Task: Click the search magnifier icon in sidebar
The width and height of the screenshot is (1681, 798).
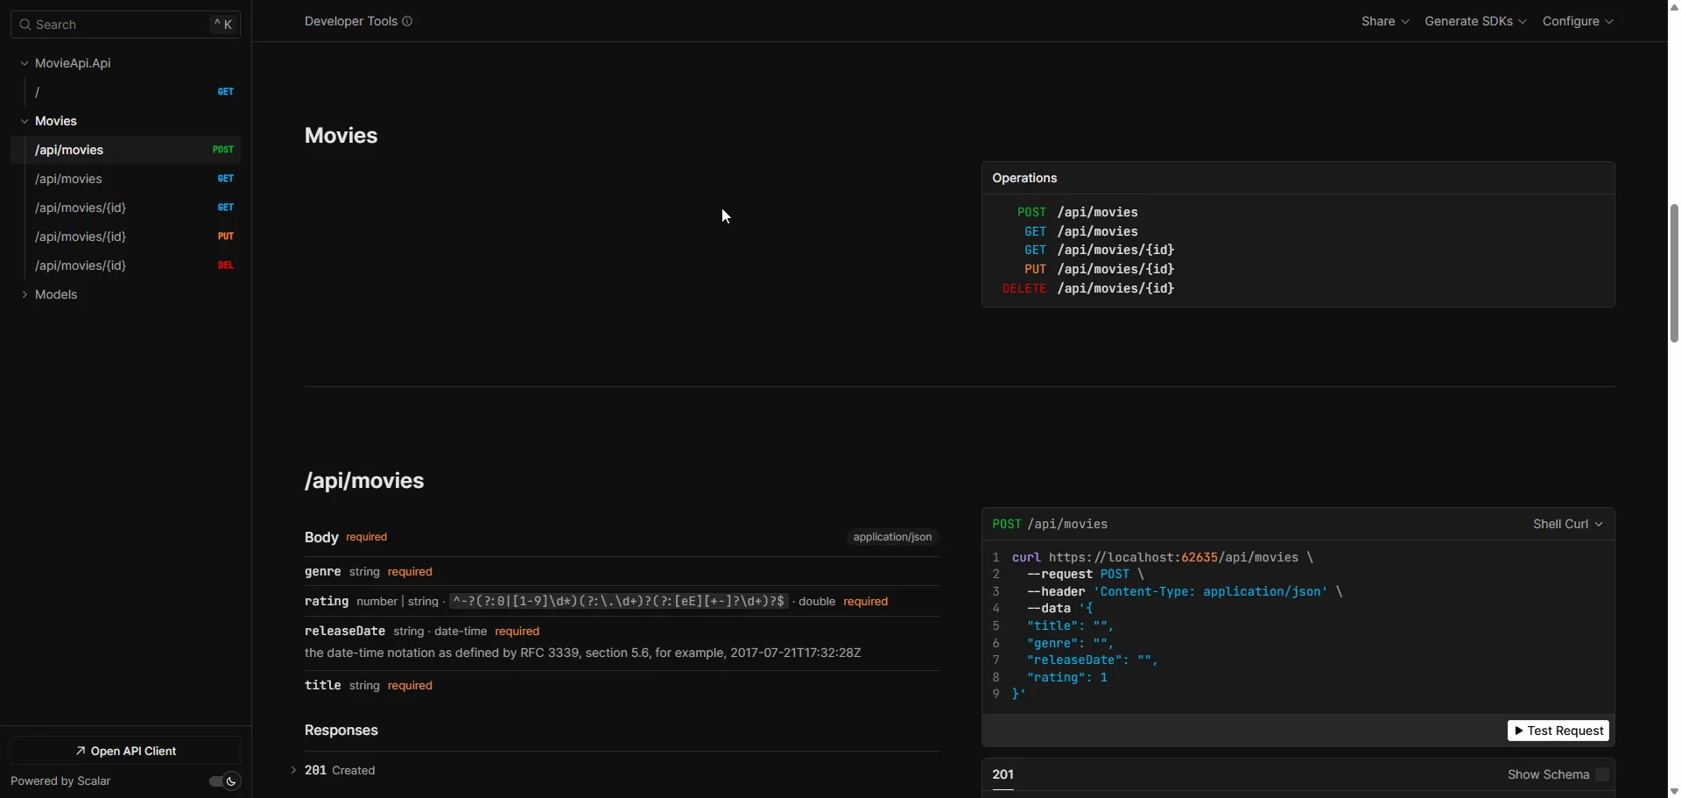Action: point(25,25)
